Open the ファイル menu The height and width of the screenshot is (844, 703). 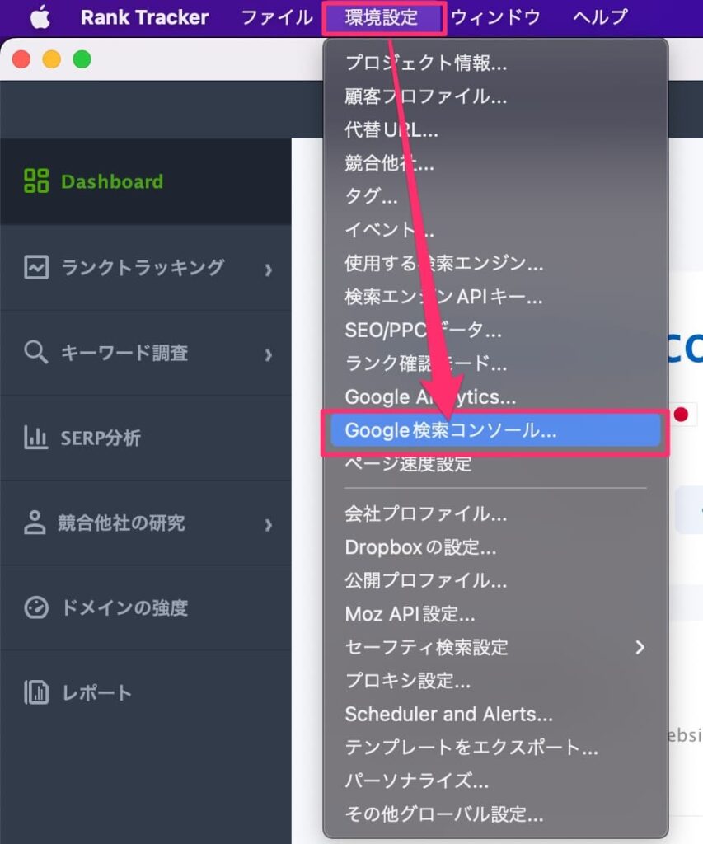tap(277, 17)
